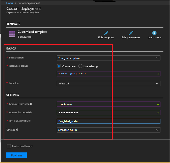This screenshot has width=170, height=163.
Task: Open the Vm Sku dropdown
Action: pyautogui.click(x=108, y=130)
